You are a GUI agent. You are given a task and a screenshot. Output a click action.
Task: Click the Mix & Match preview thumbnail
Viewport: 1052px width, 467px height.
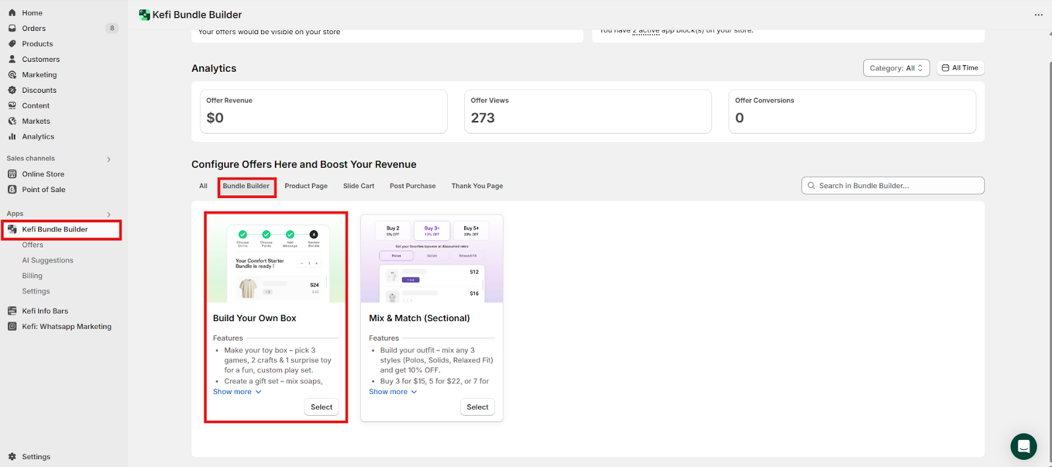431,259
